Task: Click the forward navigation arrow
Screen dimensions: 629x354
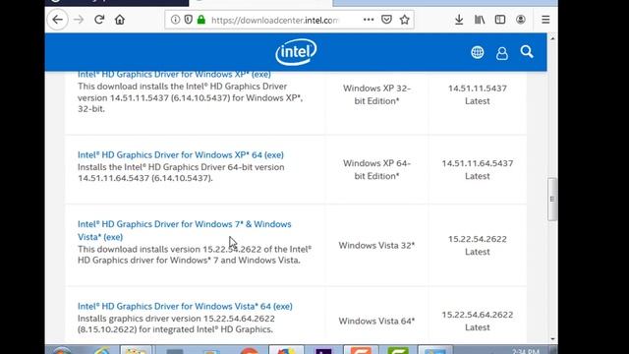Action: click(x=79, y=20)
